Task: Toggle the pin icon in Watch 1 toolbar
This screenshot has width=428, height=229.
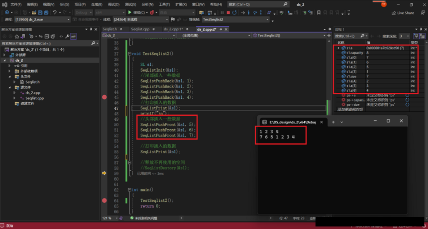Action: 416,36
